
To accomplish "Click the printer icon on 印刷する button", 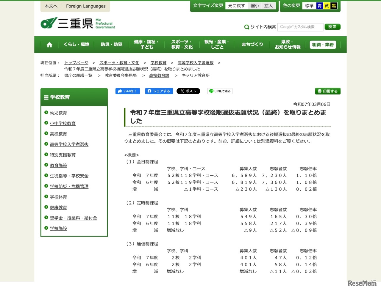I will click(320, 91).
